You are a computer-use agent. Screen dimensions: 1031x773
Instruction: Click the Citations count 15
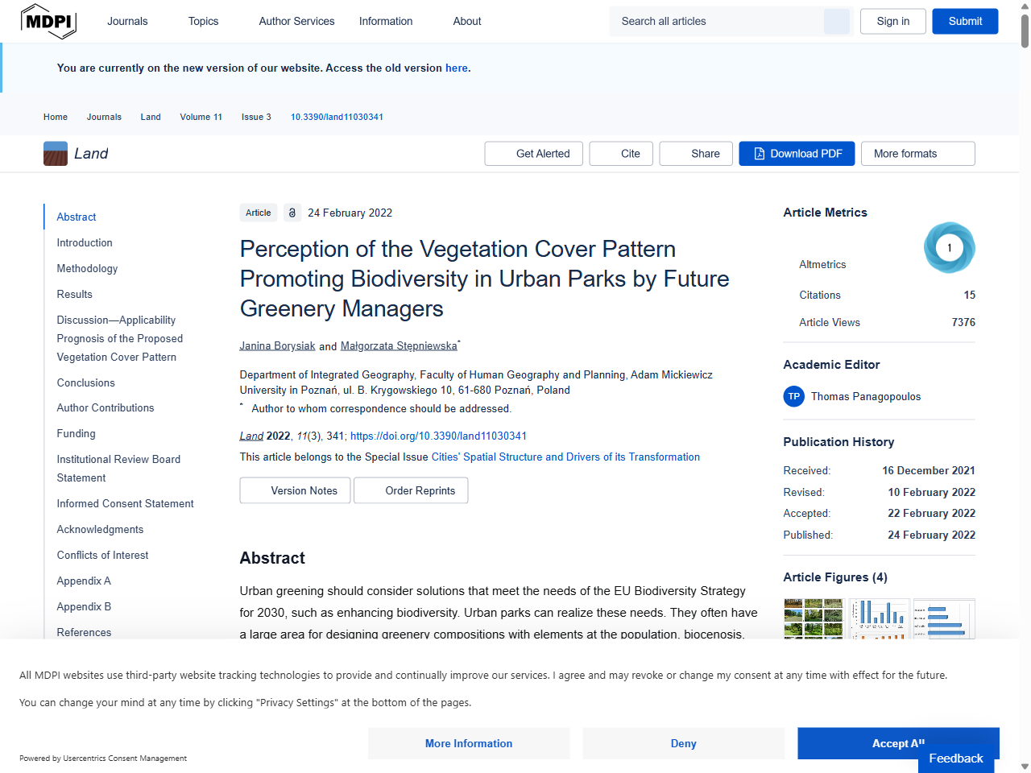tap(970, 295)
